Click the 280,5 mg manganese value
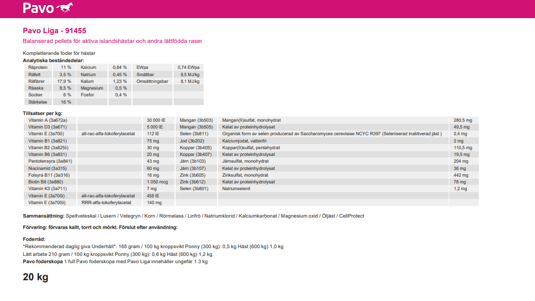 click(463, 120)
